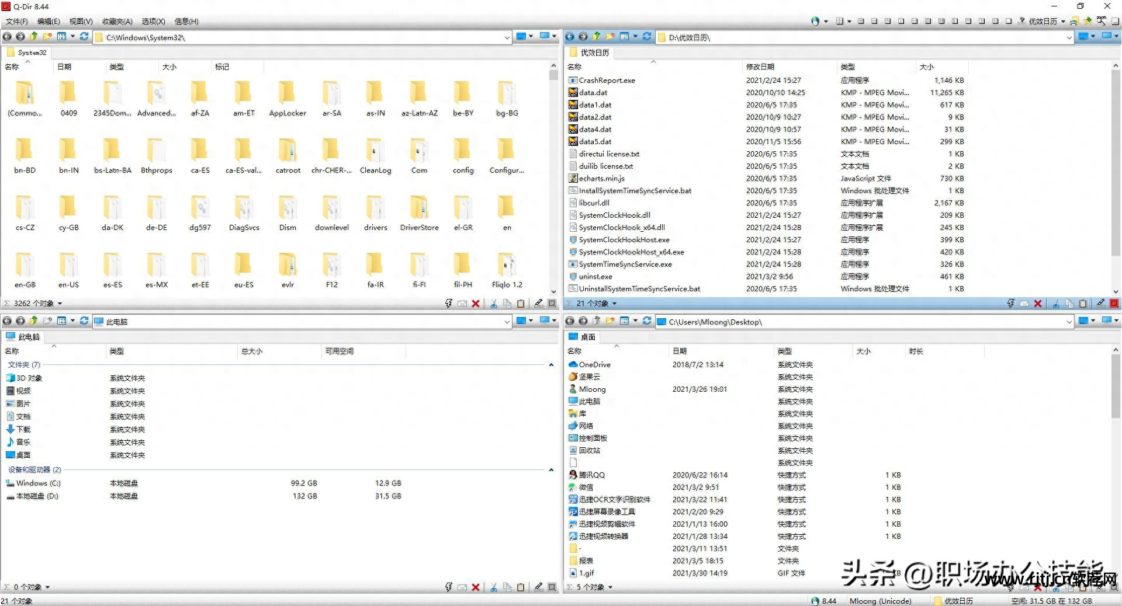
Task: Click the lightning quick-action icon
Action: pyautogui.click(x=448, y=303)
